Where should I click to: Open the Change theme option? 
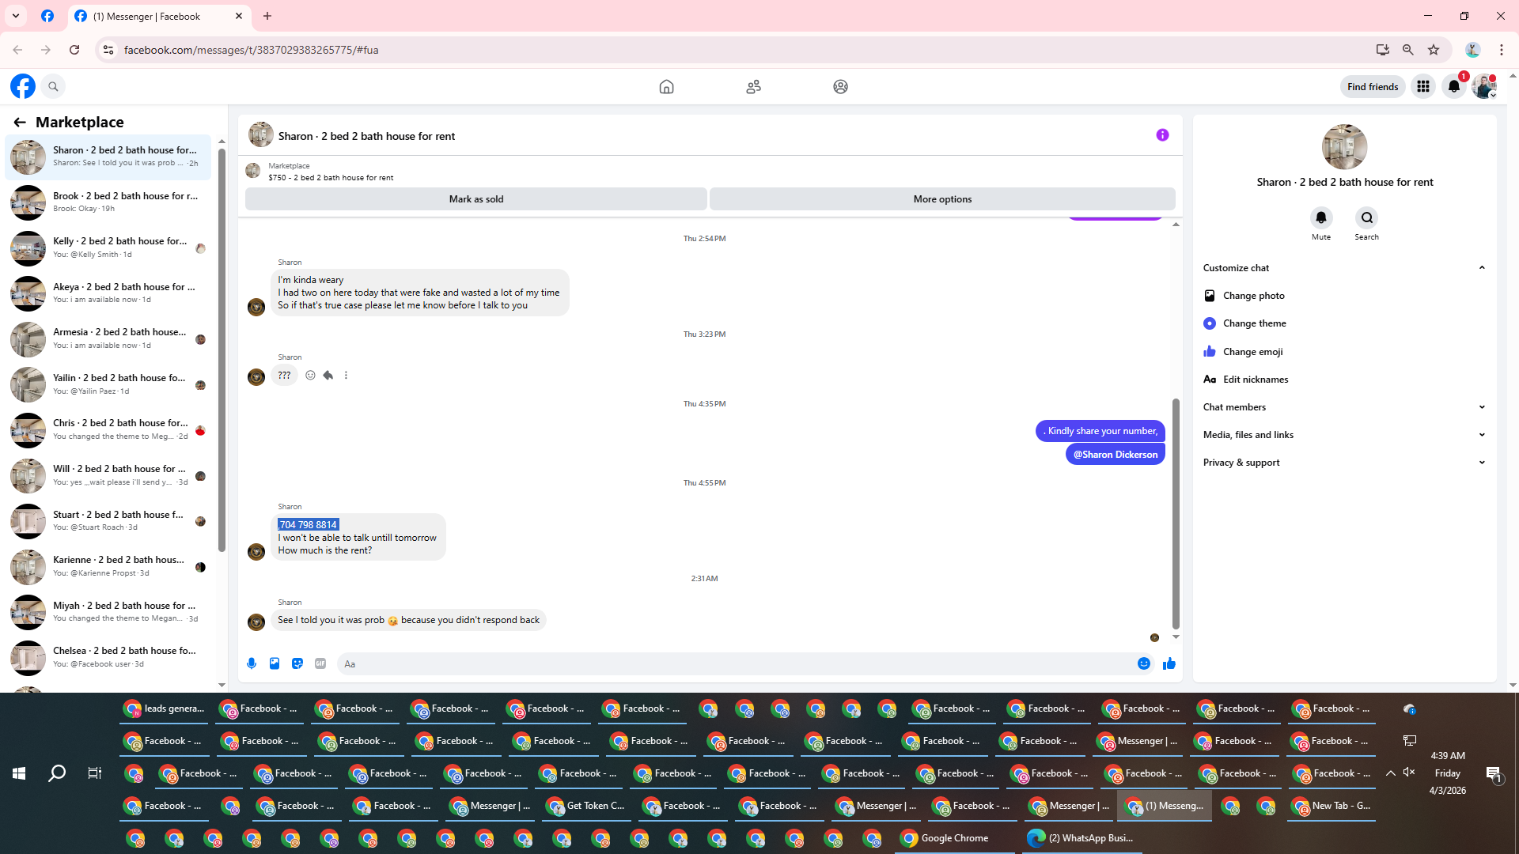tap(1254, 323)
